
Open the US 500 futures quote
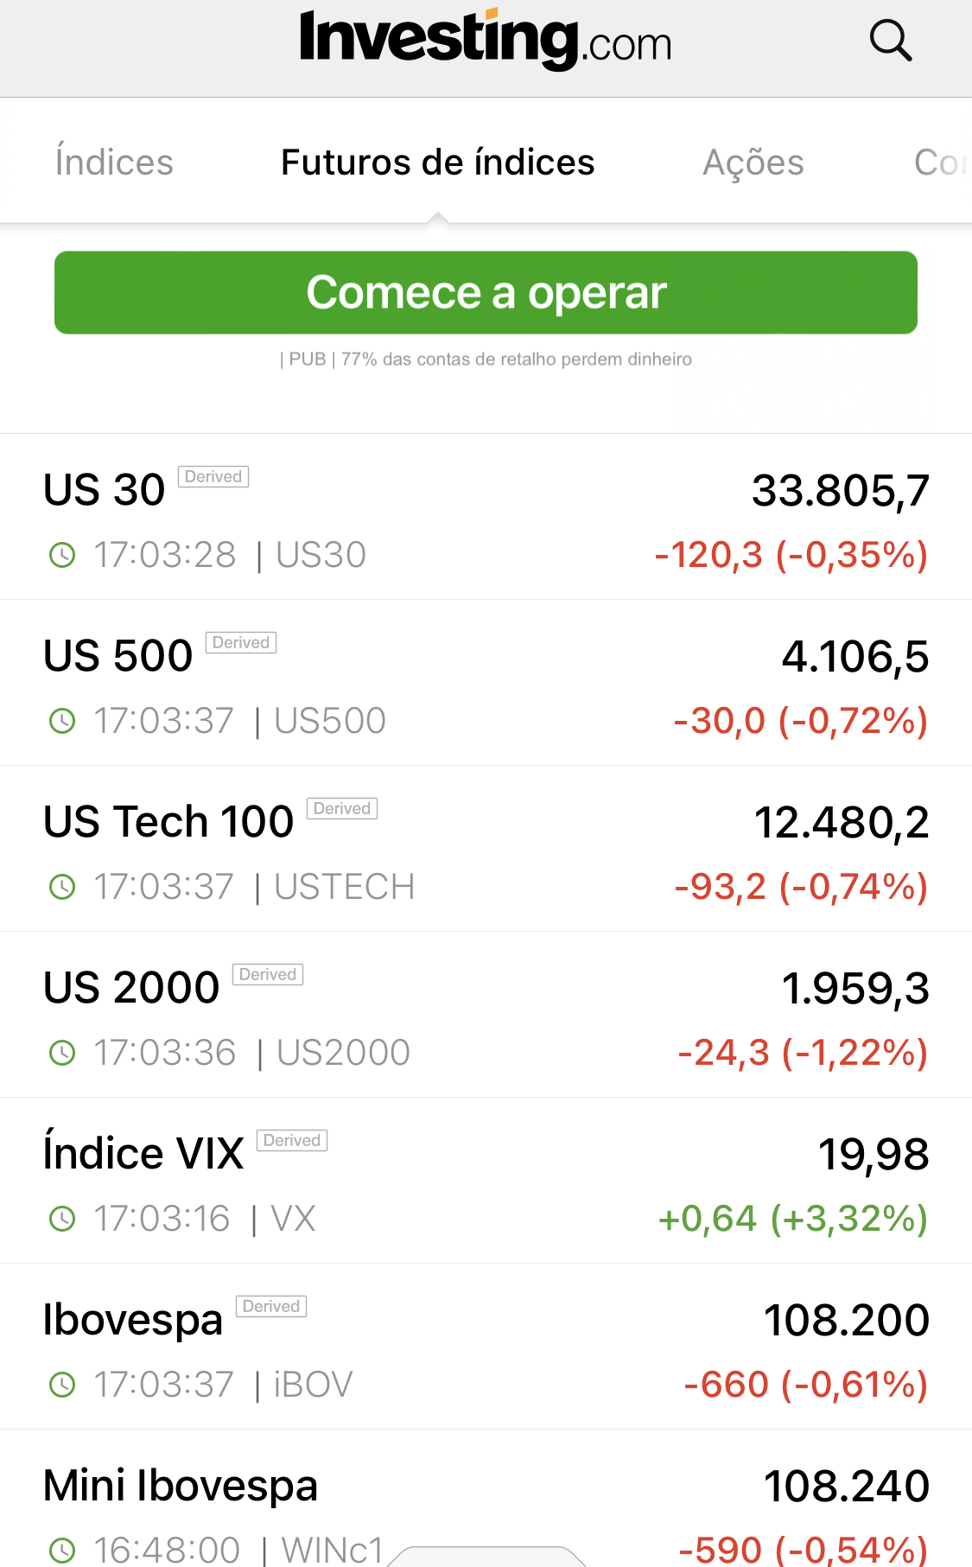118,657
